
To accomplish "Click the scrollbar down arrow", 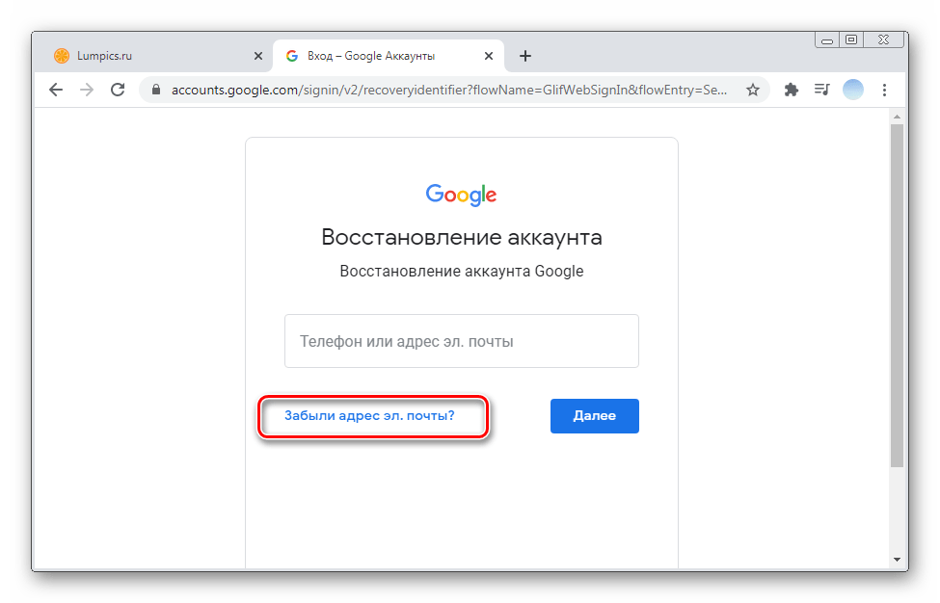I will [x=897, y=560].
